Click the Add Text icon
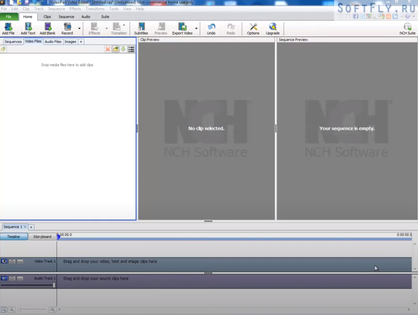Image resolution: width=418 pixels, height=315 pixels. [x=28, y=29]
